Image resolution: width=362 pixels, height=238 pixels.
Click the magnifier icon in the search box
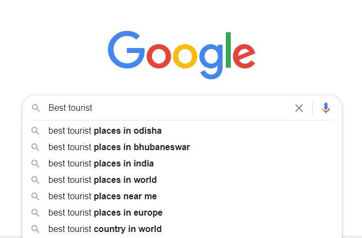click(36, 108)
